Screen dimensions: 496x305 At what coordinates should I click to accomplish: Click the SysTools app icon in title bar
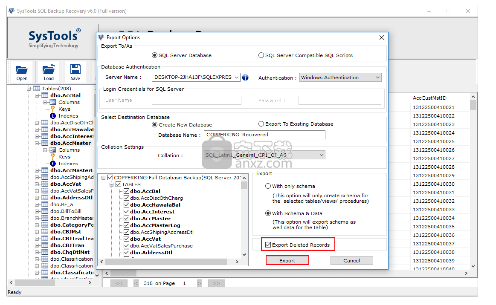coord(12,11)
